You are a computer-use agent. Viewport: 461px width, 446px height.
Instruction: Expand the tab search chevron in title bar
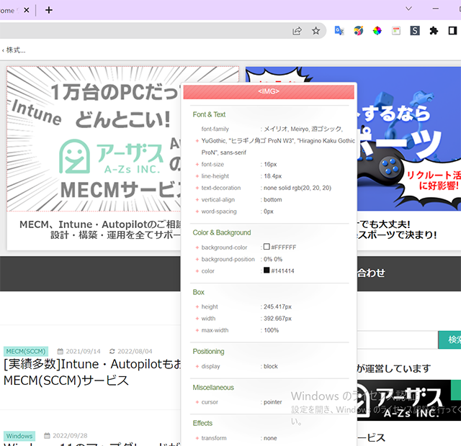coord(408,9)
